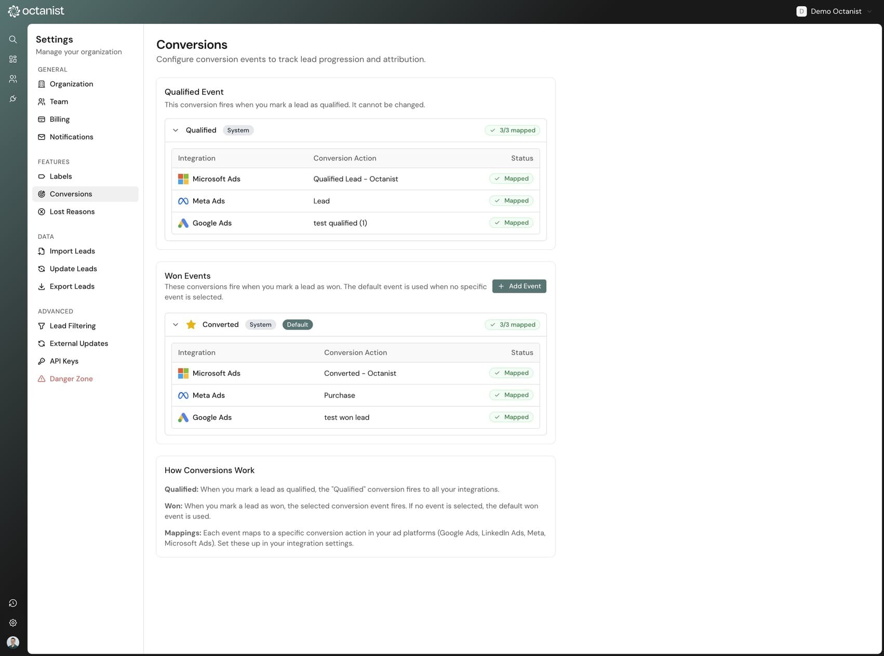The height and width of the screenshot is (656, 884).
Task: Open the history clock icon
Action: tap(13, 603)
